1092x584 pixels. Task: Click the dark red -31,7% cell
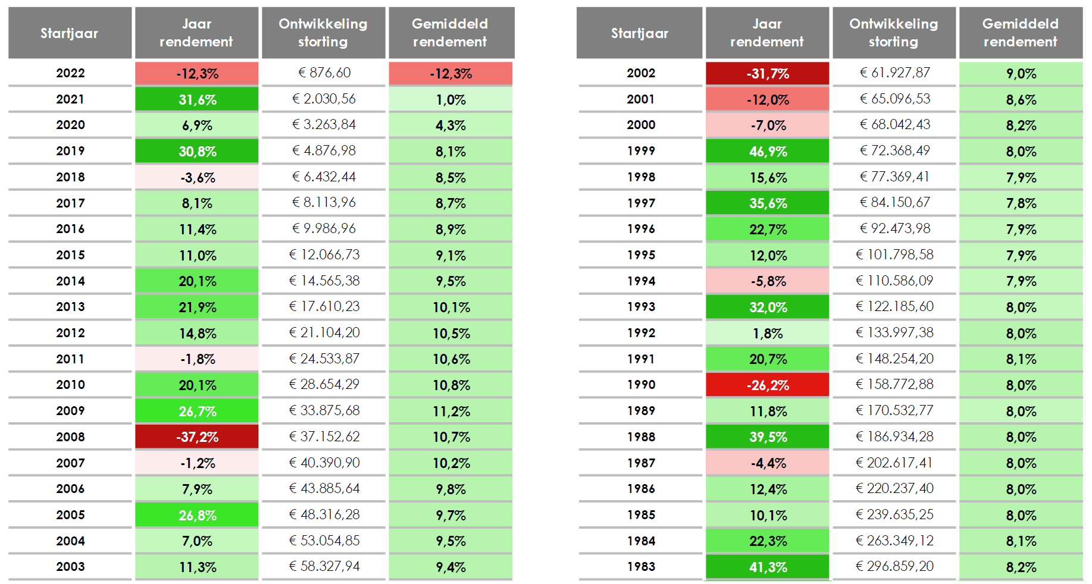[x=767, y=74]
